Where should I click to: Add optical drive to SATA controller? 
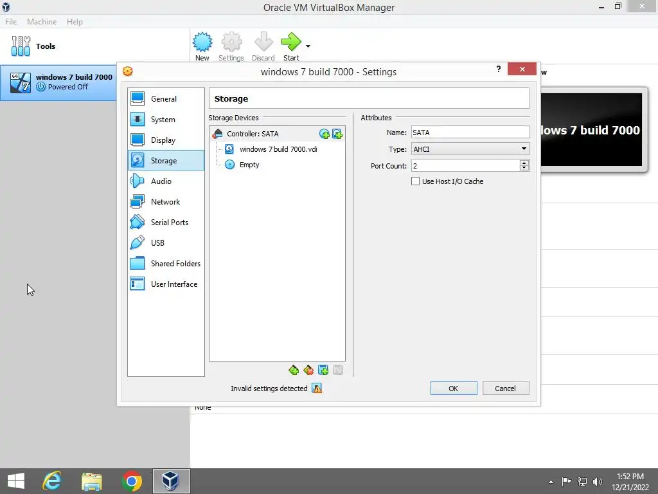pos(324,134)
